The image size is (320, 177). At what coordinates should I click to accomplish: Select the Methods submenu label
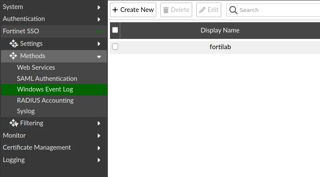point(33,56)
